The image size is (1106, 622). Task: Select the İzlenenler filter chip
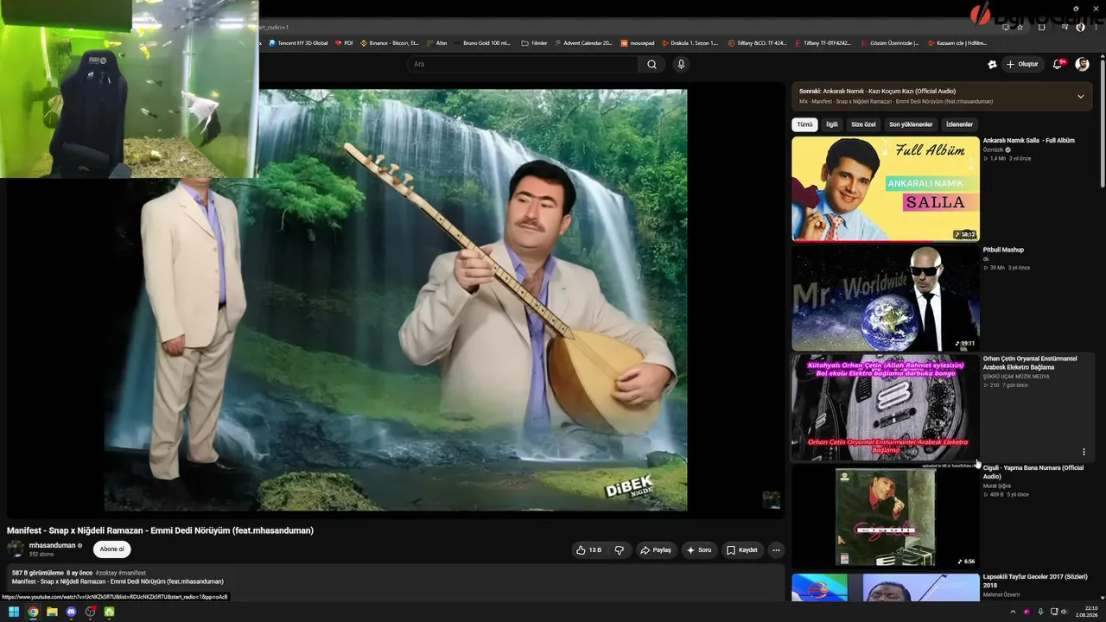959,124
